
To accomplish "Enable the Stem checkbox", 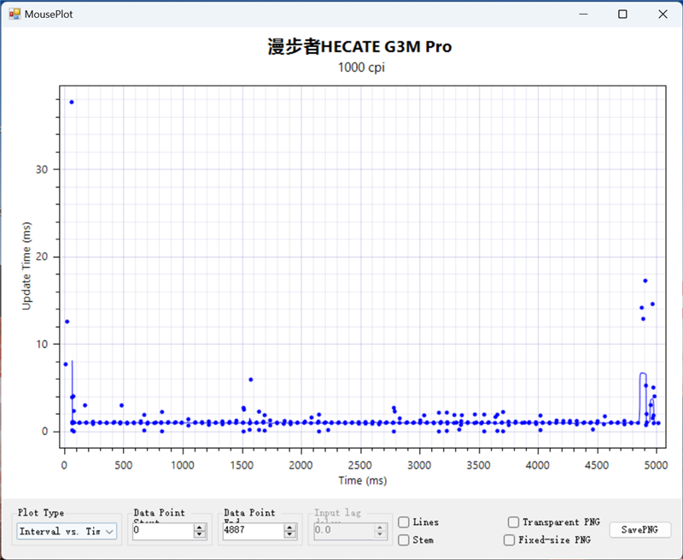I will (x=404, y=540).
